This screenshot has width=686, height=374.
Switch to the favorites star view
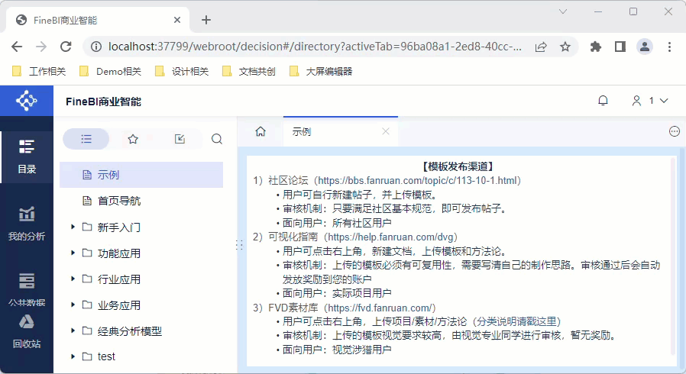(x=133, y=139)
